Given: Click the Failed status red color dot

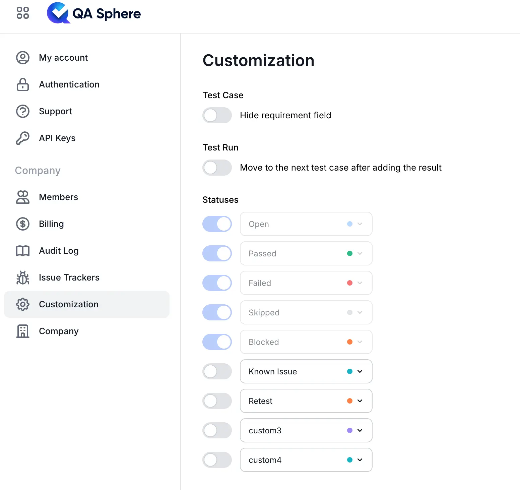Looking at the screenshot, I should coord(350,283).
